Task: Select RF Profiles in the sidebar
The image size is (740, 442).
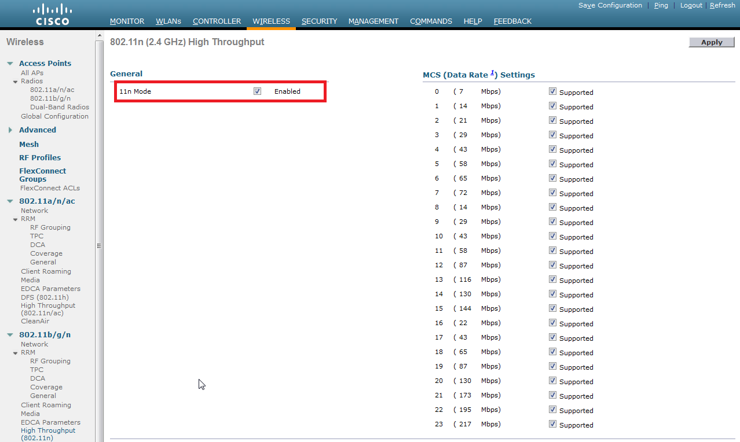Action: point(40,157)
